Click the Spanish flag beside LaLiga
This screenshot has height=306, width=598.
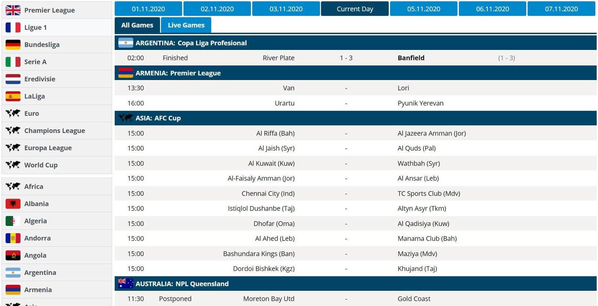[13, 96]
